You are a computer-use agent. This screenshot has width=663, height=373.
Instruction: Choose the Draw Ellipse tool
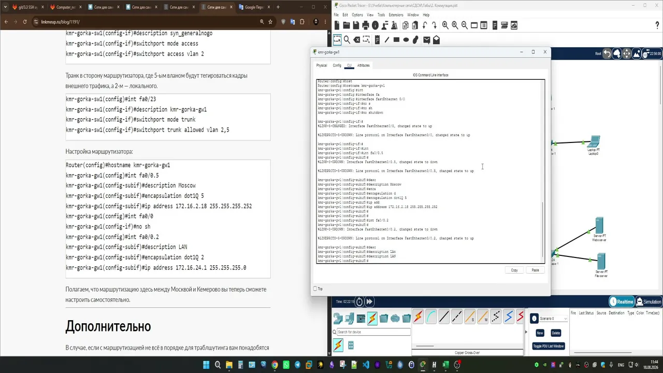406,40
